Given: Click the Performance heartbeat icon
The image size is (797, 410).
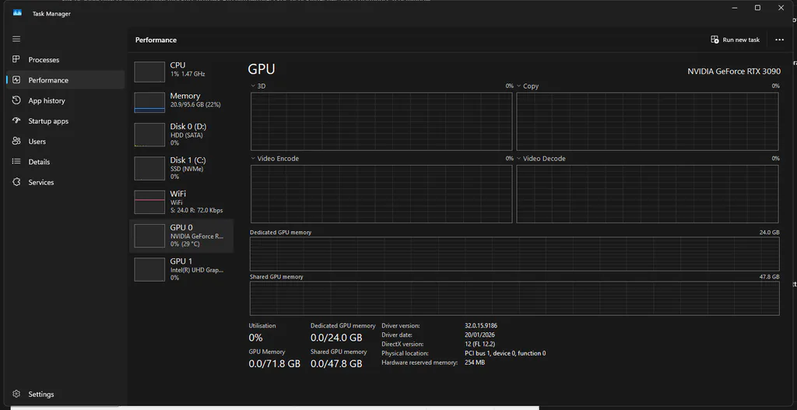Looking at the screenshot, I should (16, 80).
